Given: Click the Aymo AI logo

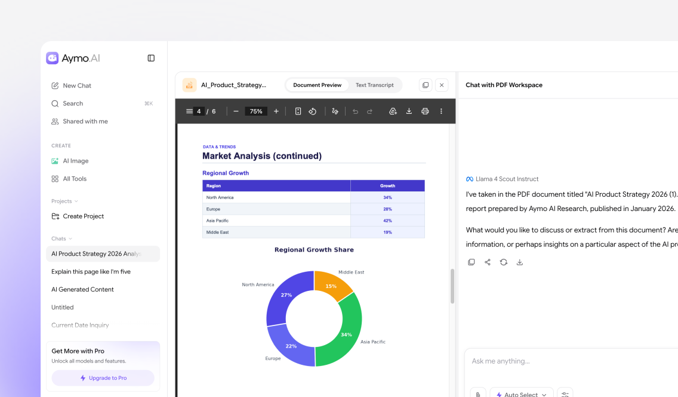Looking at the screenshot, I should point(73,58).
